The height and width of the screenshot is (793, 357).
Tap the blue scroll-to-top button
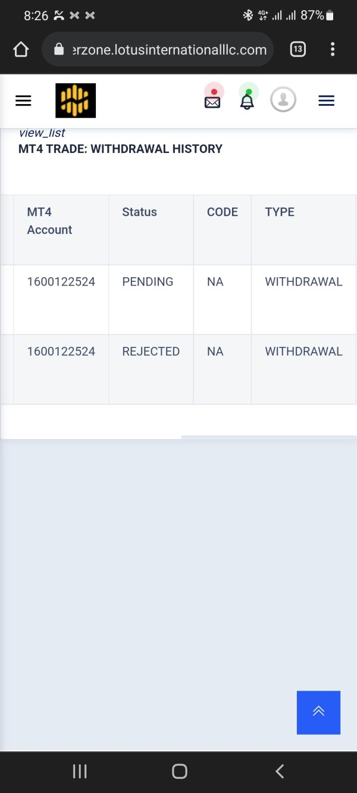(x=318, y=712)
